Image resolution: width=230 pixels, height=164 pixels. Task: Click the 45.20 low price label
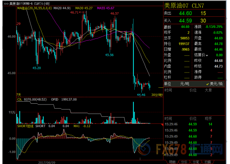[37, 68]
